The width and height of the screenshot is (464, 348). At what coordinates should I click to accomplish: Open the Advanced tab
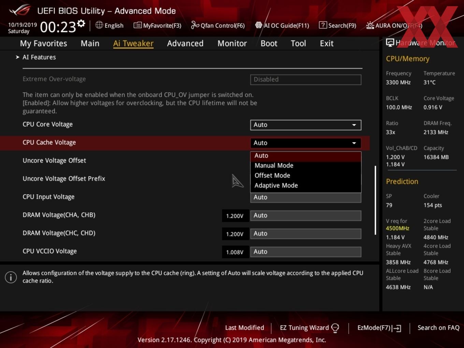tap(185, 43)
